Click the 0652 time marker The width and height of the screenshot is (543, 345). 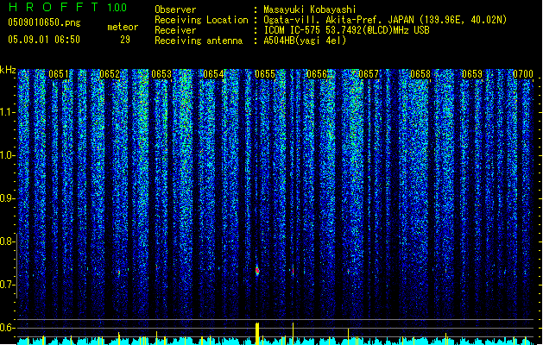[110, 74]
